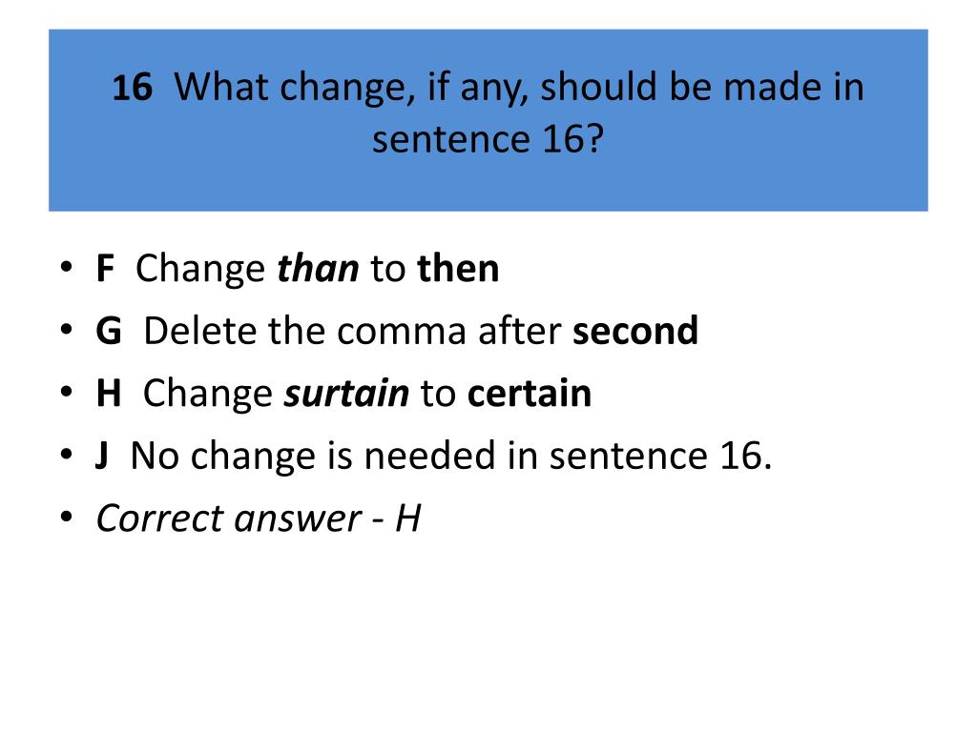Click the bold word certain
The height and width of the screenshot is (732, 977).
click(x=530, y=394)
